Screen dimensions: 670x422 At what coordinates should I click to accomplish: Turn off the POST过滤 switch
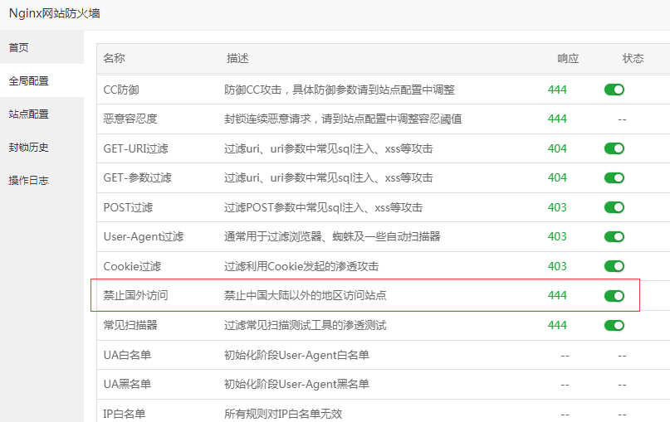(614, 207)
